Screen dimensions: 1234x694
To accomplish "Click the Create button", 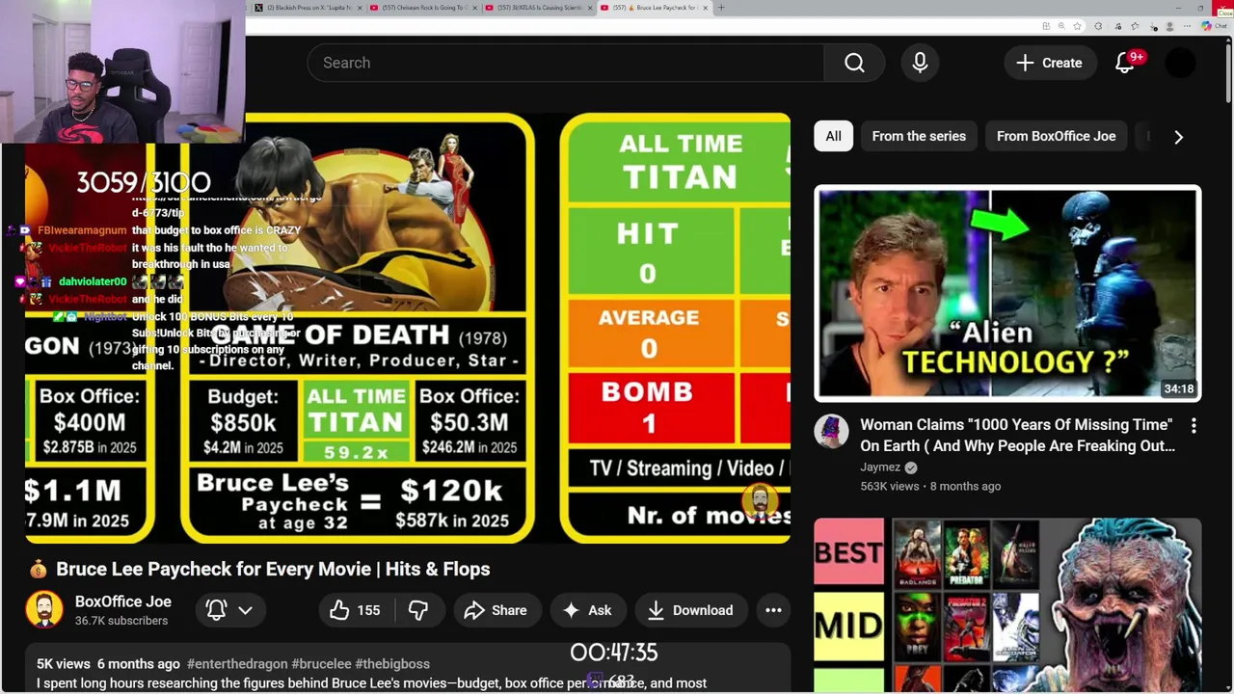I will coord(1050,63).
